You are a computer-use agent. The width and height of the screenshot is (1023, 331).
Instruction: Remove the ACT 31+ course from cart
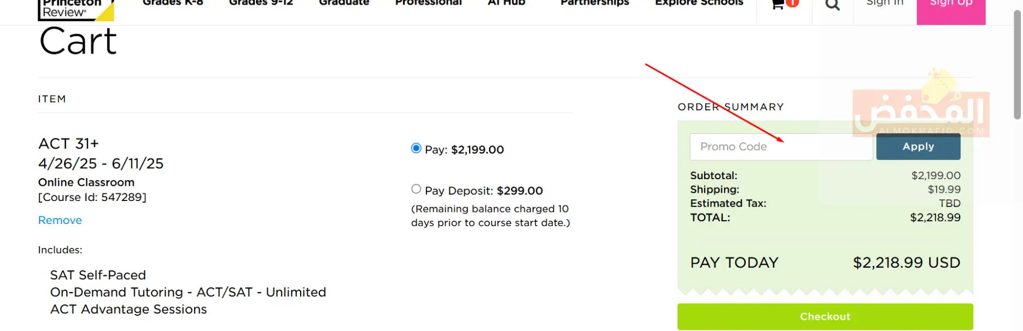coord(60,220)
